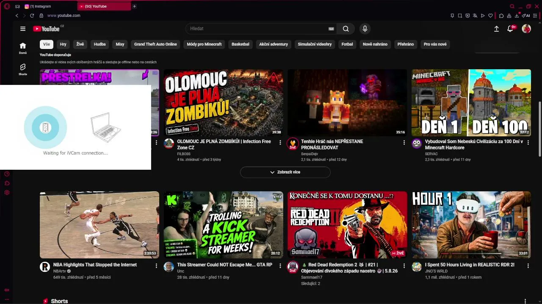Open a new tab with the plus button

[134, 6]
